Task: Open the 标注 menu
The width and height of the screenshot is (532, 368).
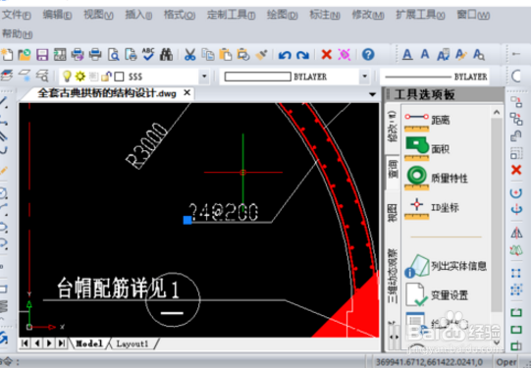Action: 325,15
